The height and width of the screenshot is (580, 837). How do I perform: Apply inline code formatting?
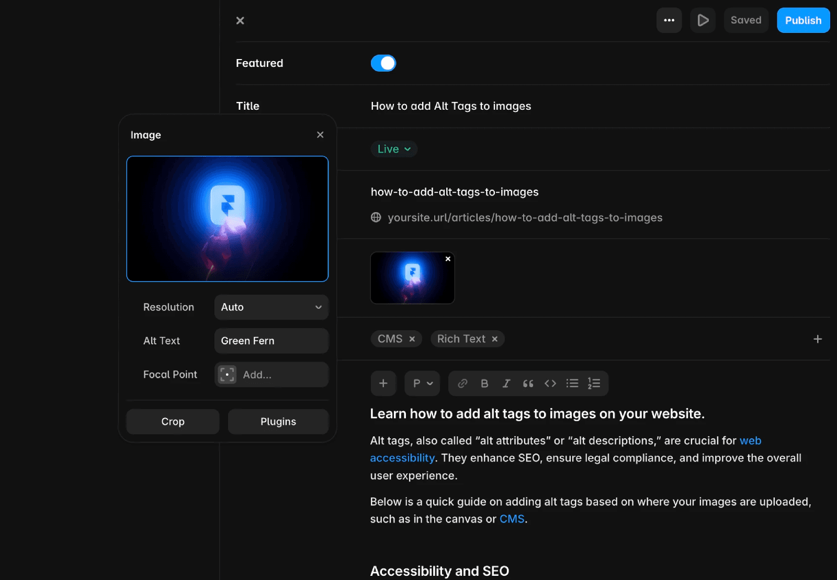[550, 384]
